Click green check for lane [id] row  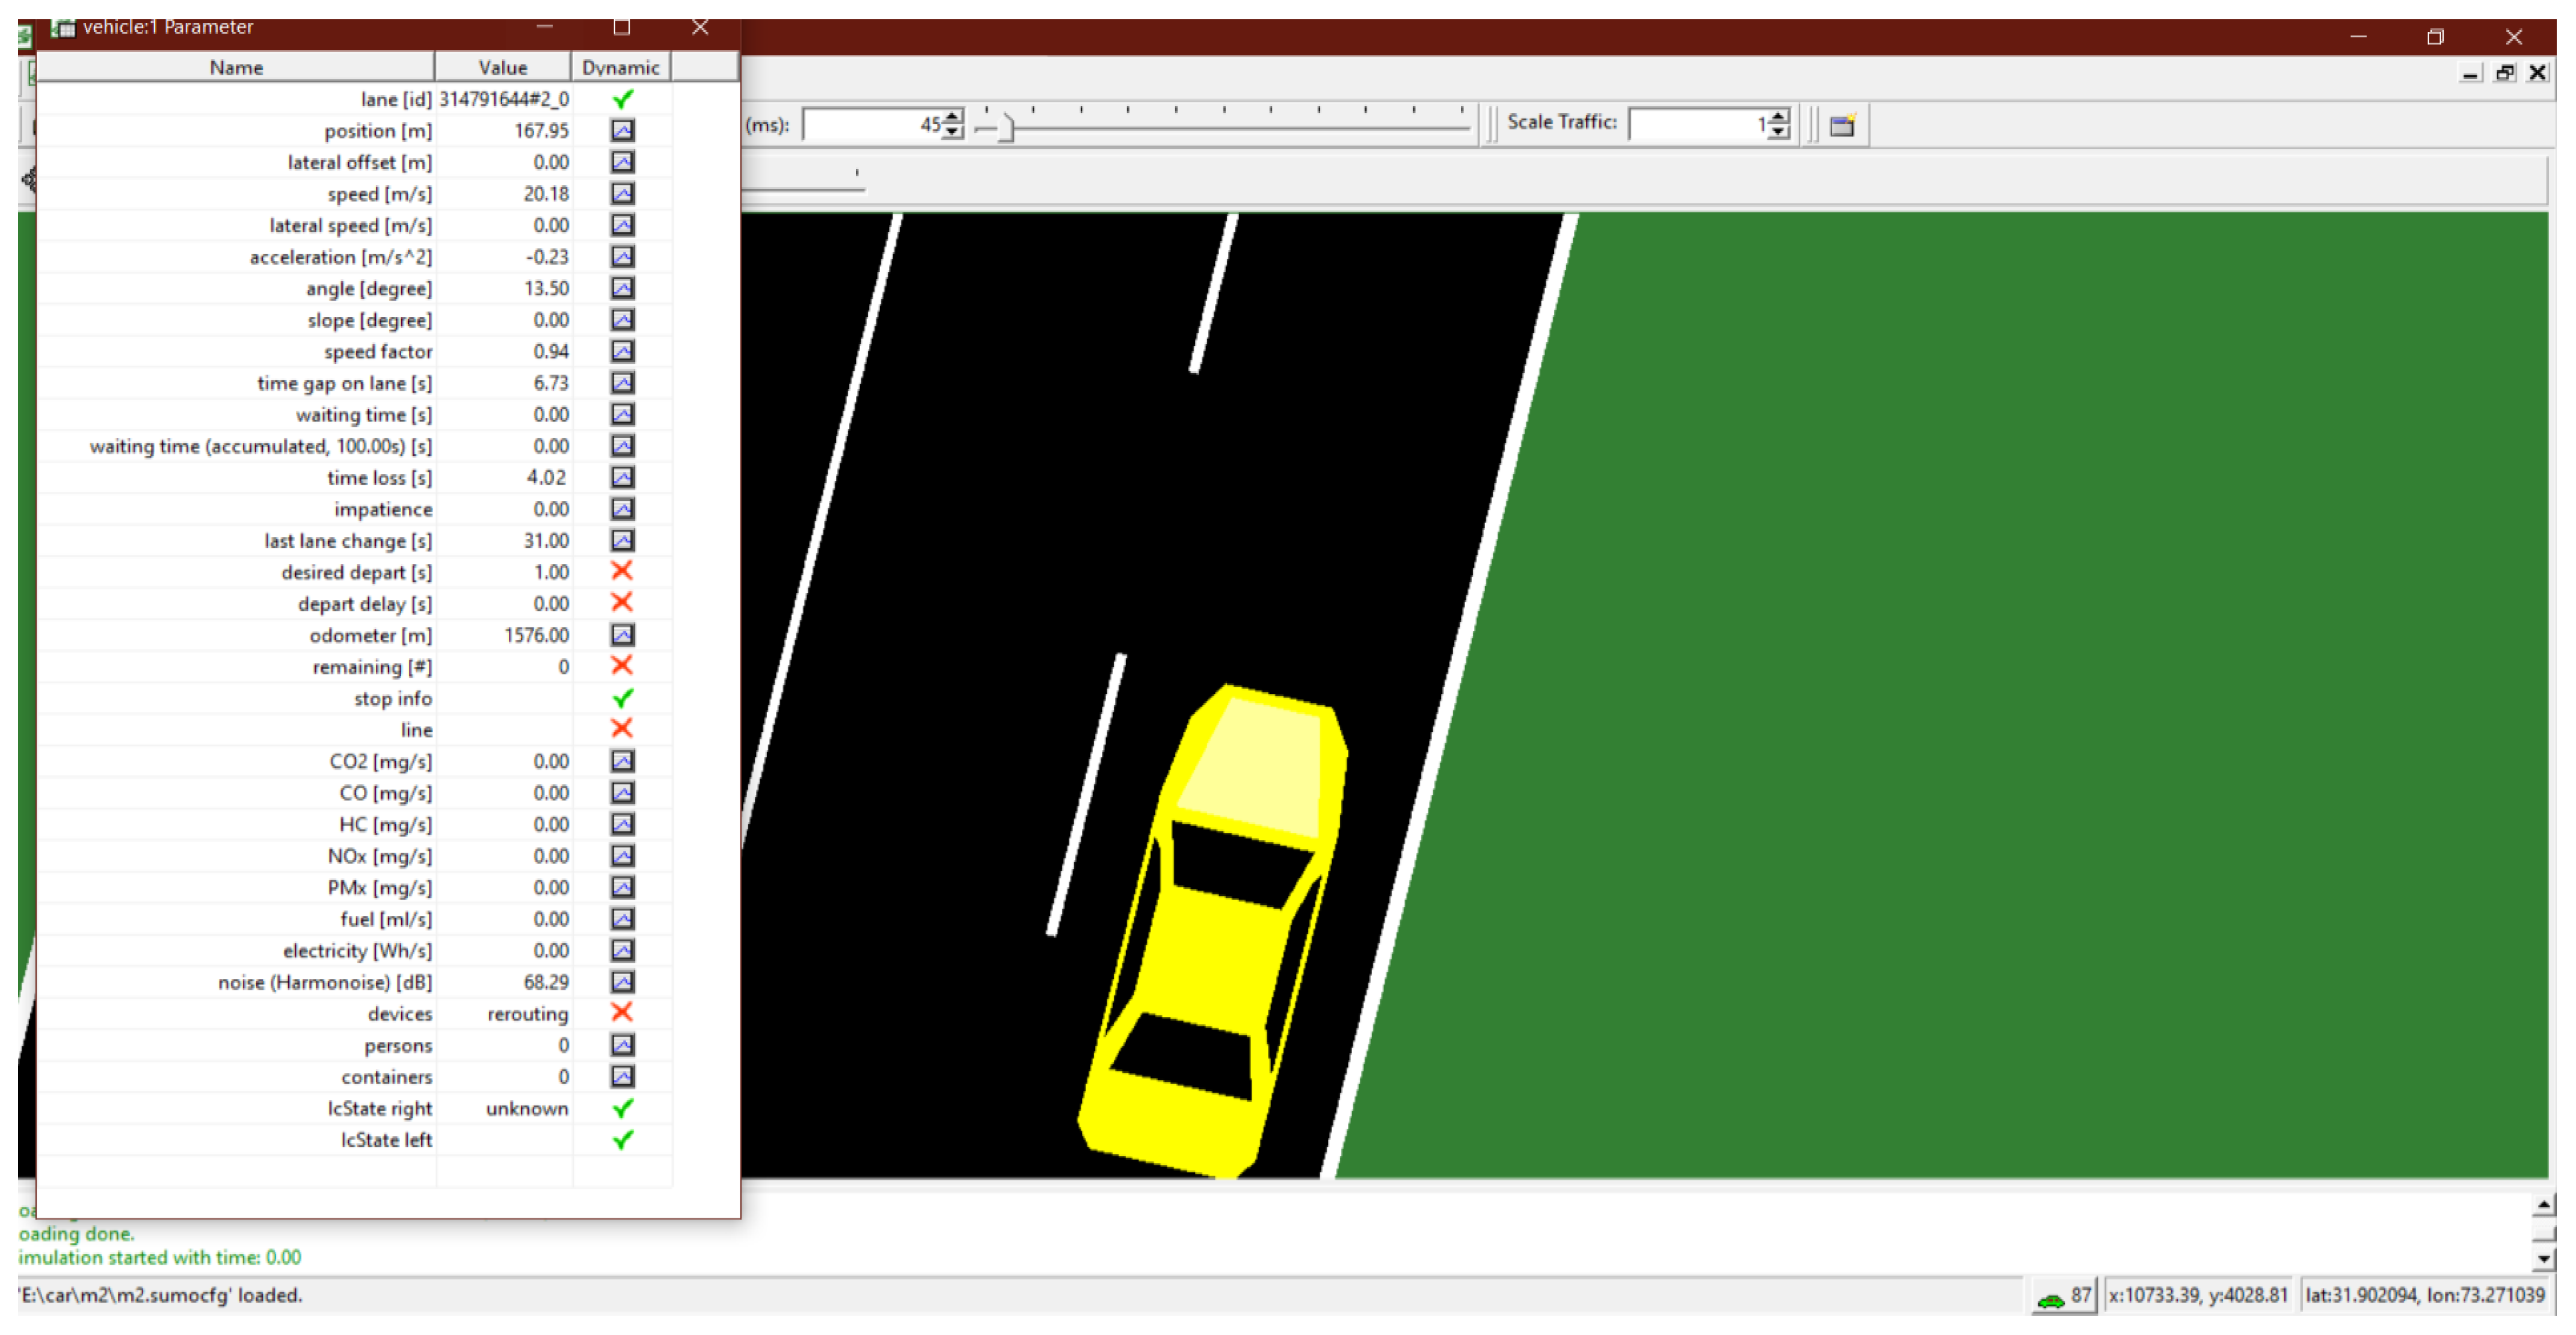tap(622, 98)
